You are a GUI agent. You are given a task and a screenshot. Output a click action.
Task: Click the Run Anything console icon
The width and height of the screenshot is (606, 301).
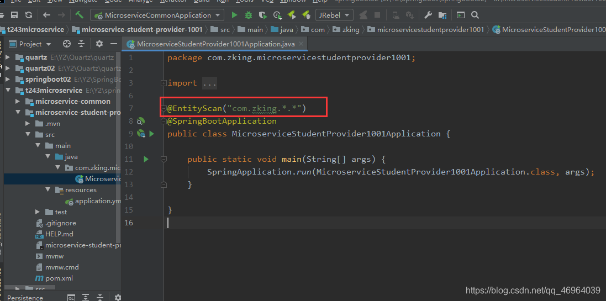[460, 15]
